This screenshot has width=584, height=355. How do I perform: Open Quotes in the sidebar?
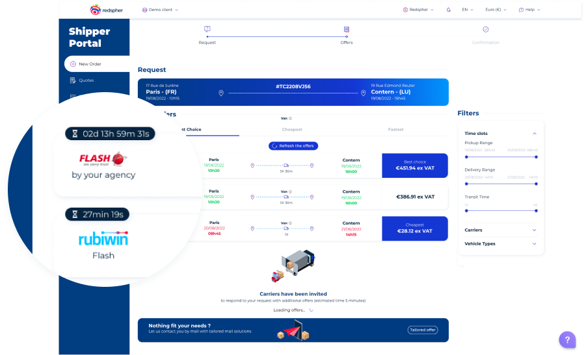point(86,80)
